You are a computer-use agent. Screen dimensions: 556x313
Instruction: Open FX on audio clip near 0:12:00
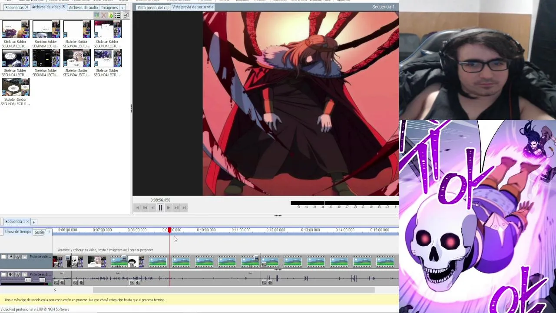tap(264, 283)
